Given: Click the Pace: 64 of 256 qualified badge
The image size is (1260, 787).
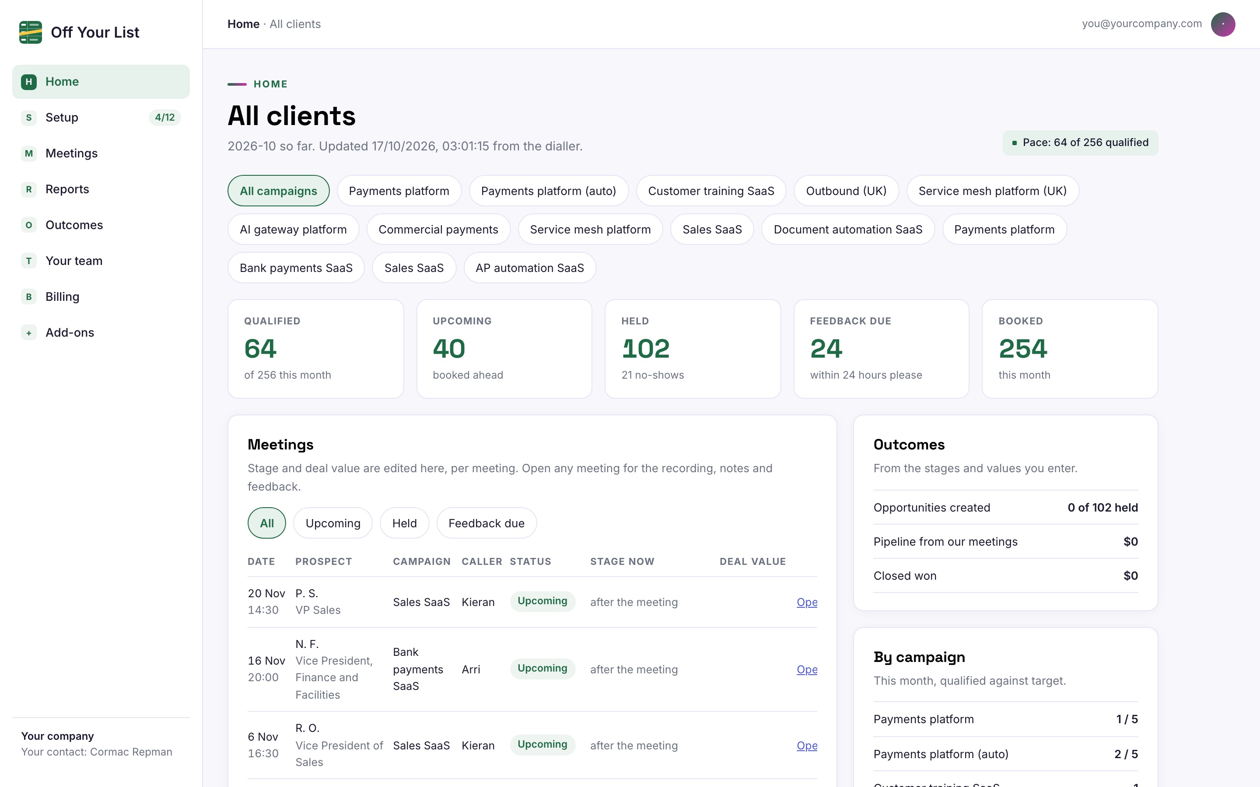Looking at the screenshot, I should (1080, 143).
